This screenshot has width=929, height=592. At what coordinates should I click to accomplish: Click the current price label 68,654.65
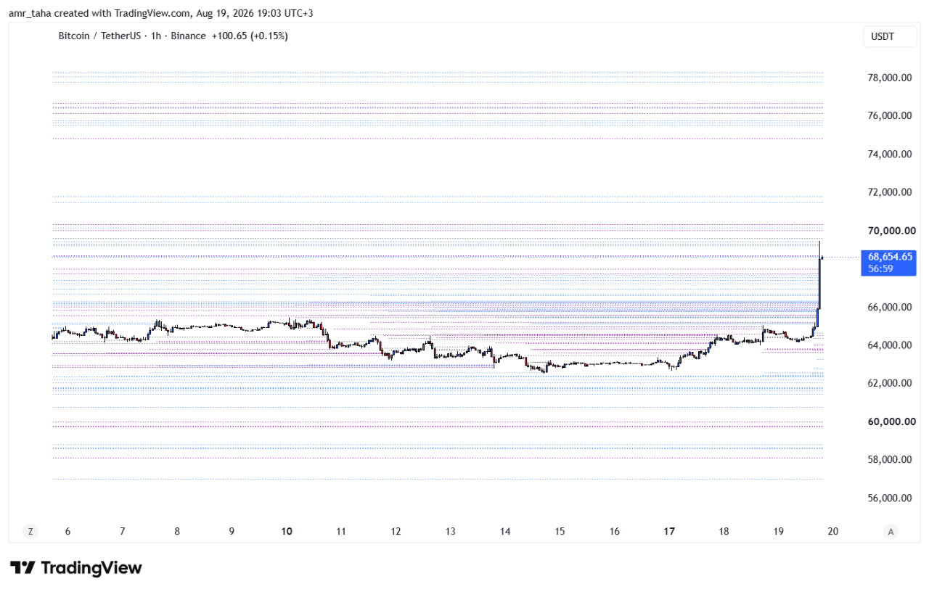pos(890,257)
